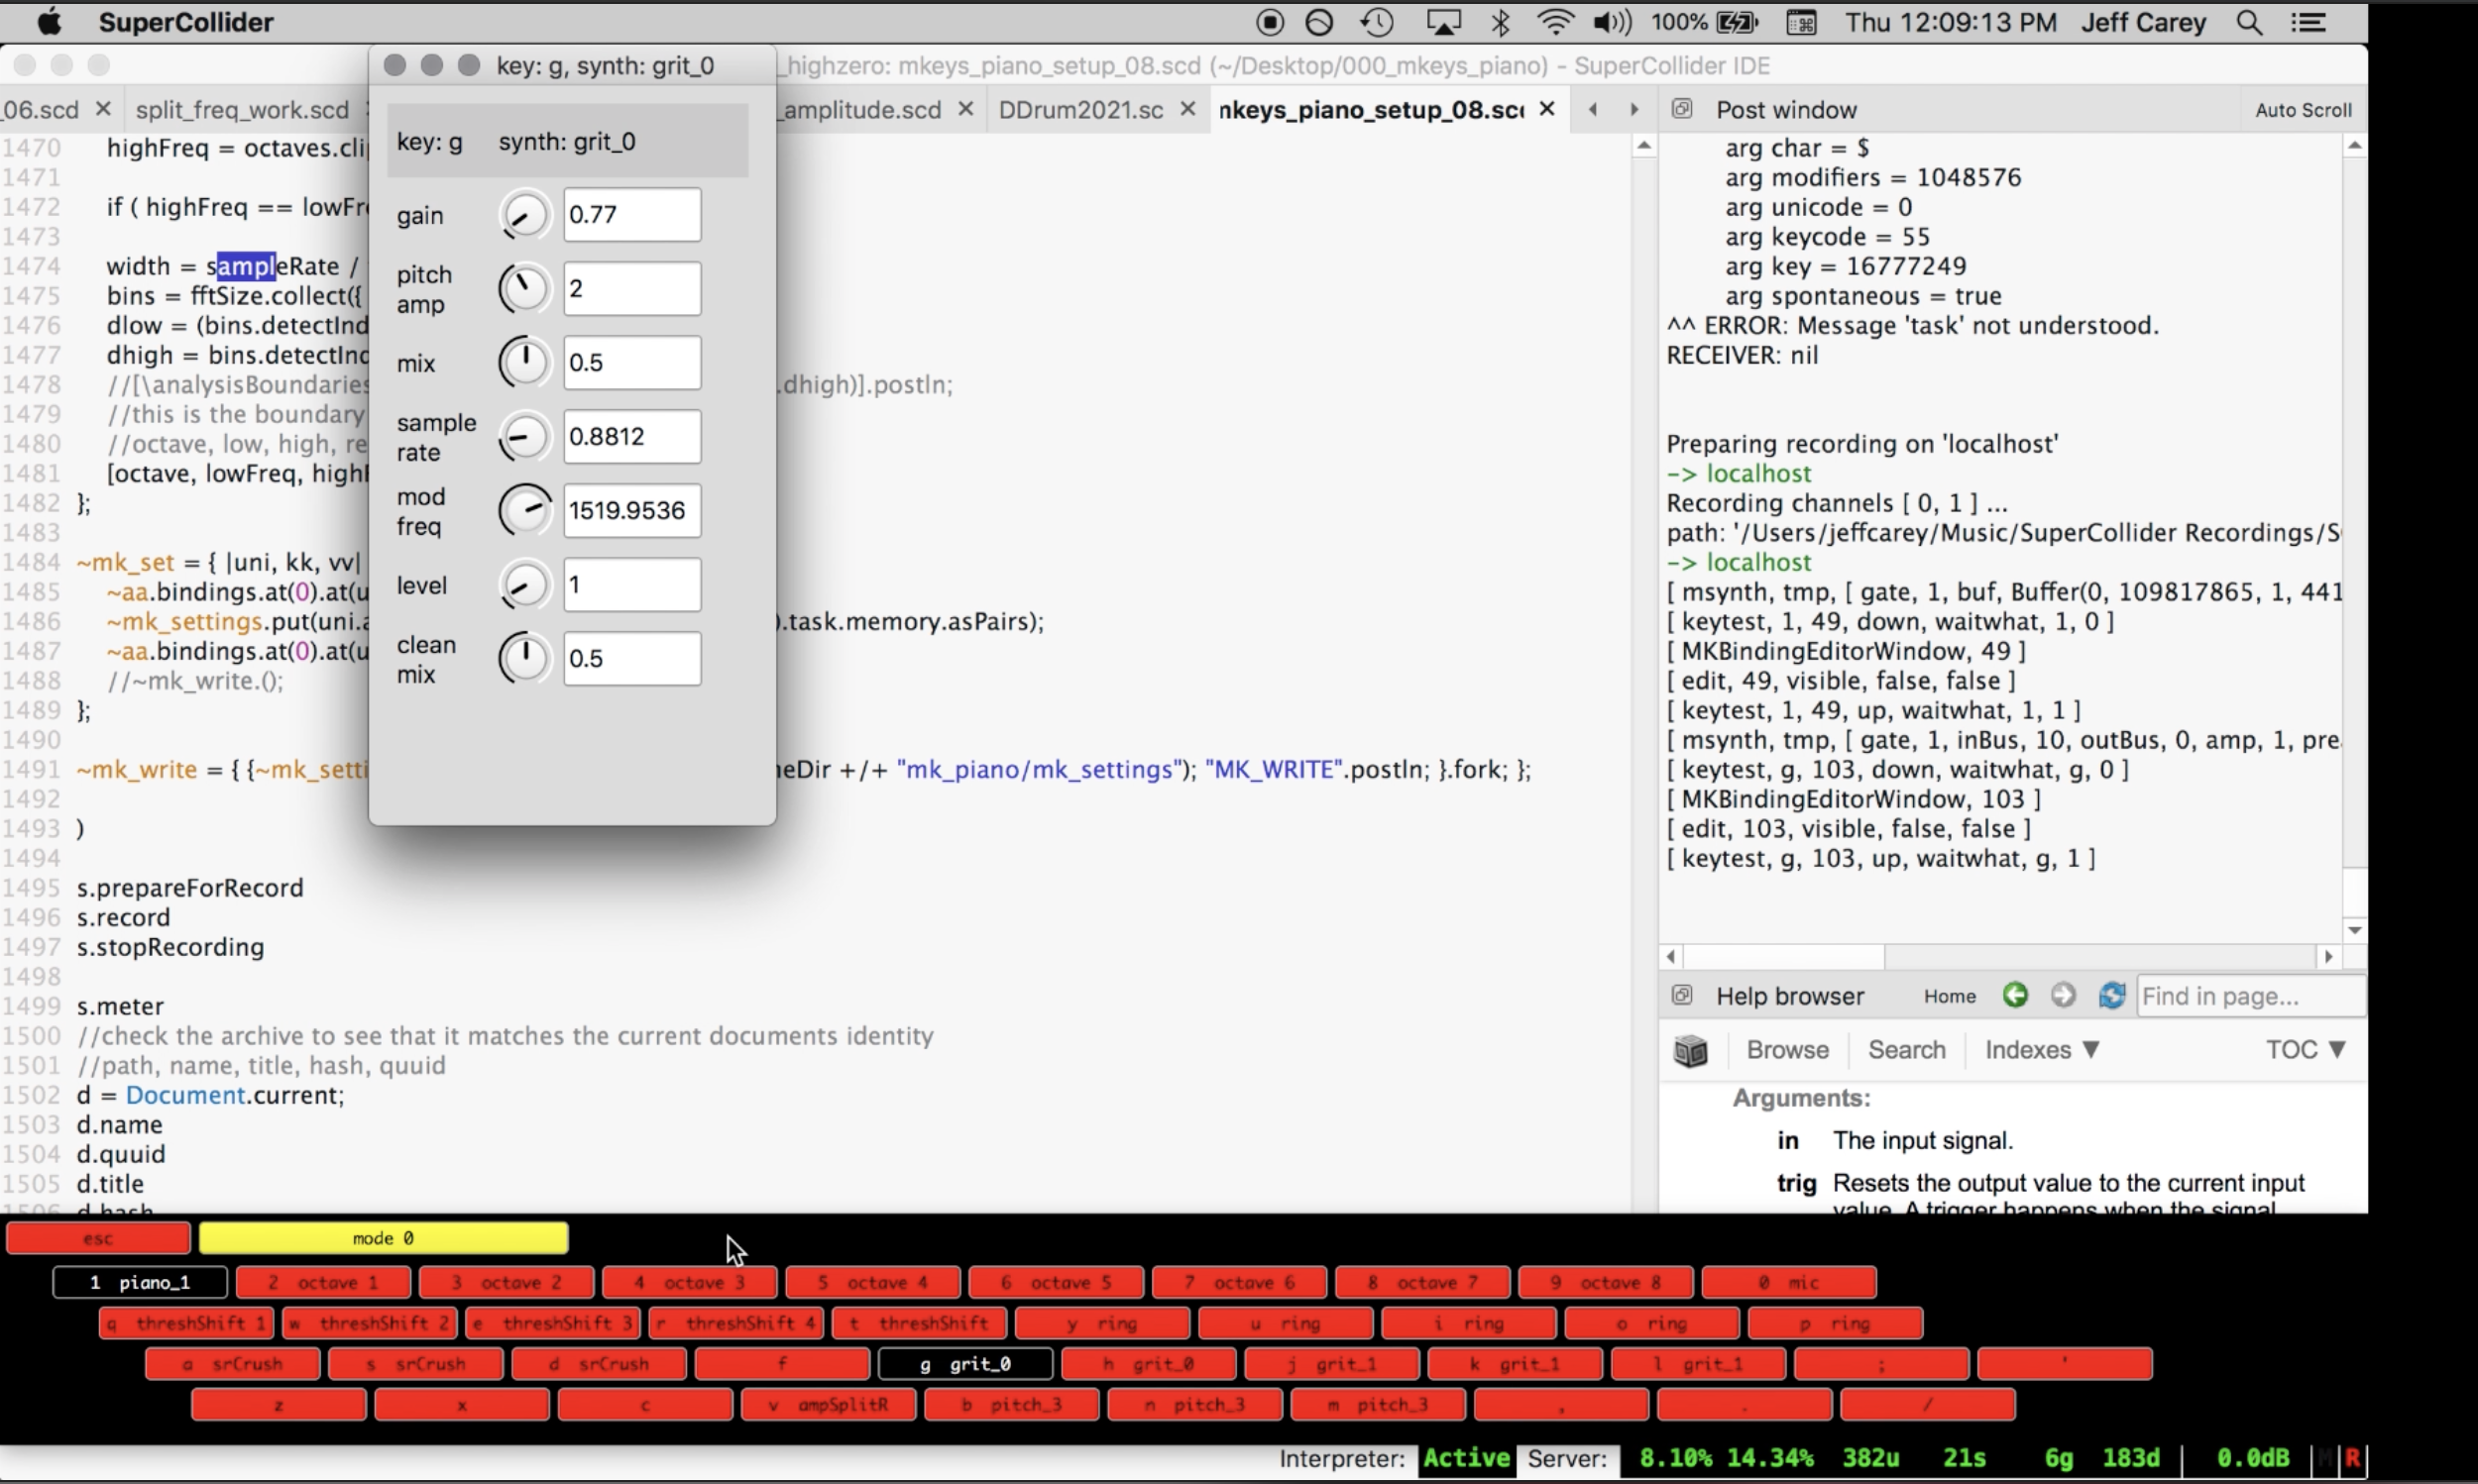Viewport: 2478px width, 1484px height.
Task: Click the mod freq value field 1519.9536
Action: (x=632, y=511)
